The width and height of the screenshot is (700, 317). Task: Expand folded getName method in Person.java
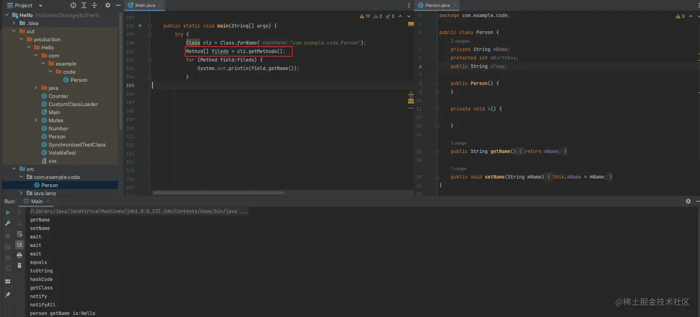[x=437, y=152]
